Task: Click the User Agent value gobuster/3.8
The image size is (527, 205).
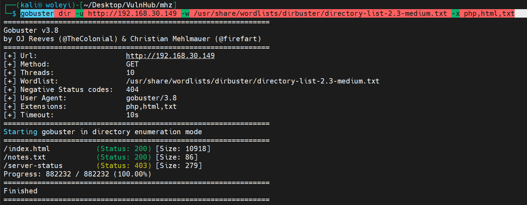Action: (x=151, y=98)
